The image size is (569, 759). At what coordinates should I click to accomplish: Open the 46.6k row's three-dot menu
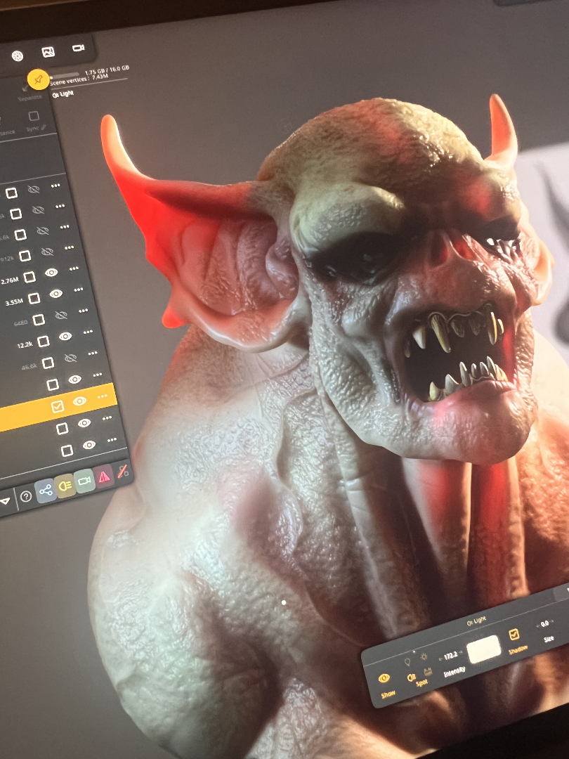click(x=93, y=353)
